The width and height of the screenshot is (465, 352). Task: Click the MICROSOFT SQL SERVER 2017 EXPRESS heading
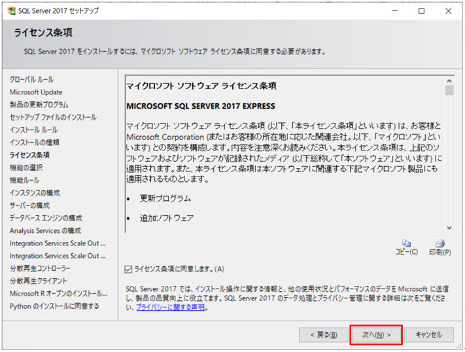point(201,106)
